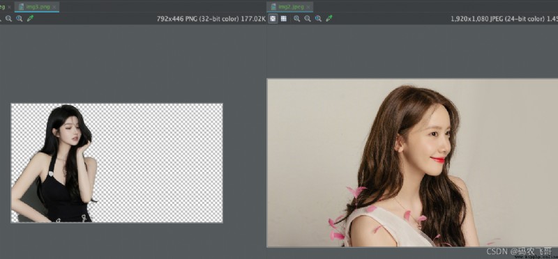Activate the color picker for img3.png
This screenshot has height=259, width=558.
pos(30,19)
